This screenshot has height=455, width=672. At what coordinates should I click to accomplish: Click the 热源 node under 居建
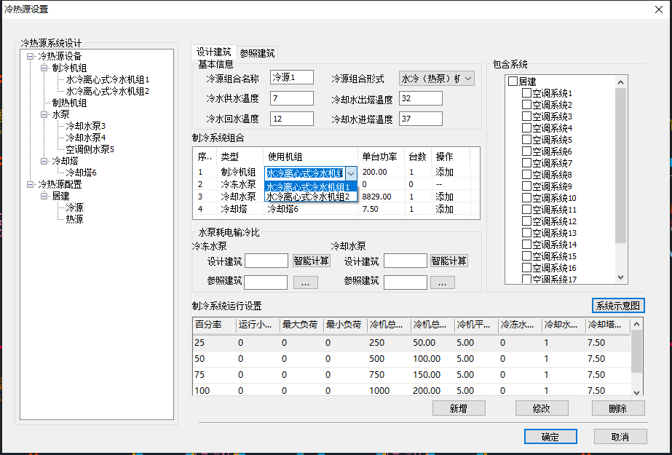click(x=74, y=219)
